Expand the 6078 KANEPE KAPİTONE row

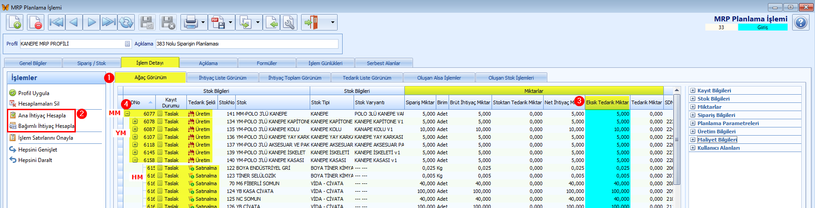[135, 122]
